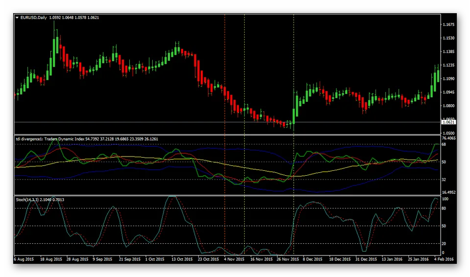Click the EURUSD,Daily chart title
470x277 pixels.
point(34,18)
